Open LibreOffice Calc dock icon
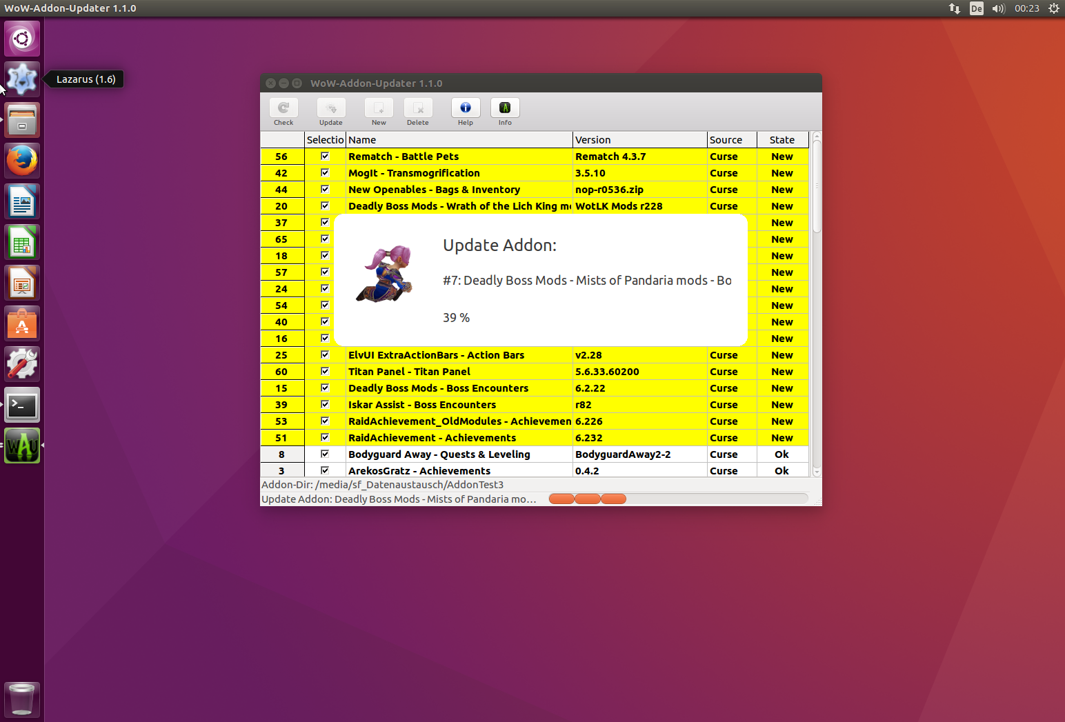The image size is (1065, 722). 22,242
